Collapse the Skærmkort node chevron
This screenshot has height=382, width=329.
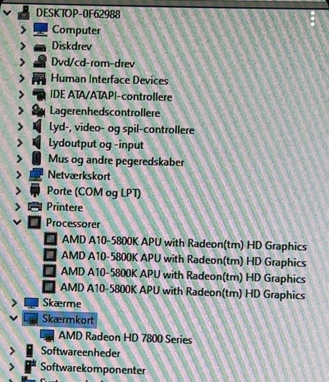coord(13,318)
